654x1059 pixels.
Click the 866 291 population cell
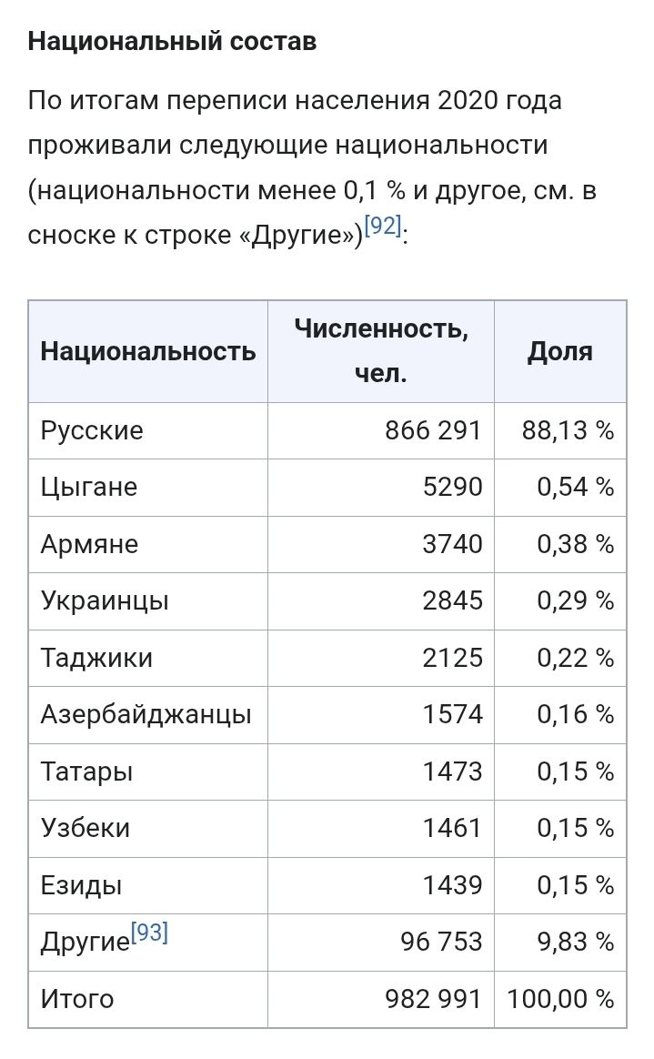click(x=432, y=430)
